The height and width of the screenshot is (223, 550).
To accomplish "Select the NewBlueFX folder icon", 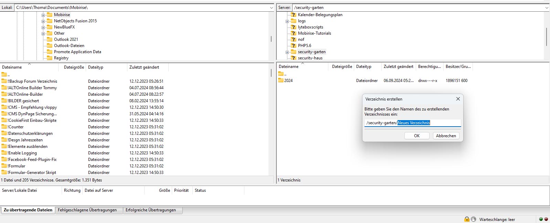I will pos(50,27).
